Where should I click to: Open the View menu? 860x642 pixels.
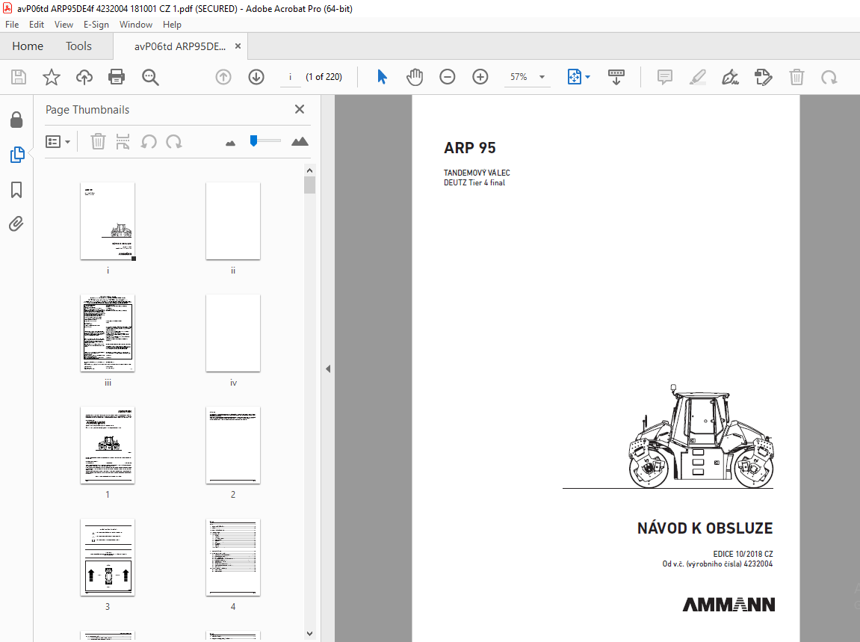[64, 25]
